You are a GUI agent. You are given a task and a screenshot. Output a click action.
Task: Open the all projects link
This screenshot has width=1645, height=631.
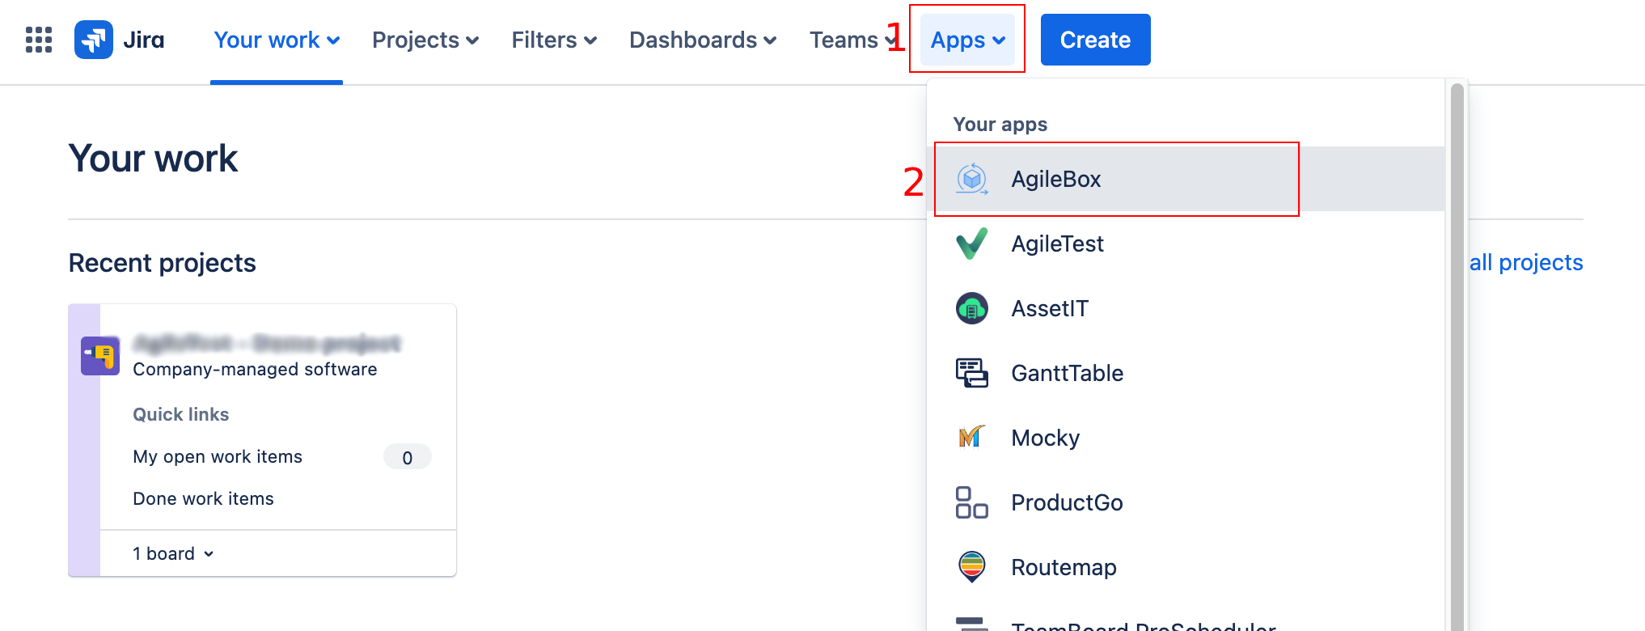[1526, 263]
